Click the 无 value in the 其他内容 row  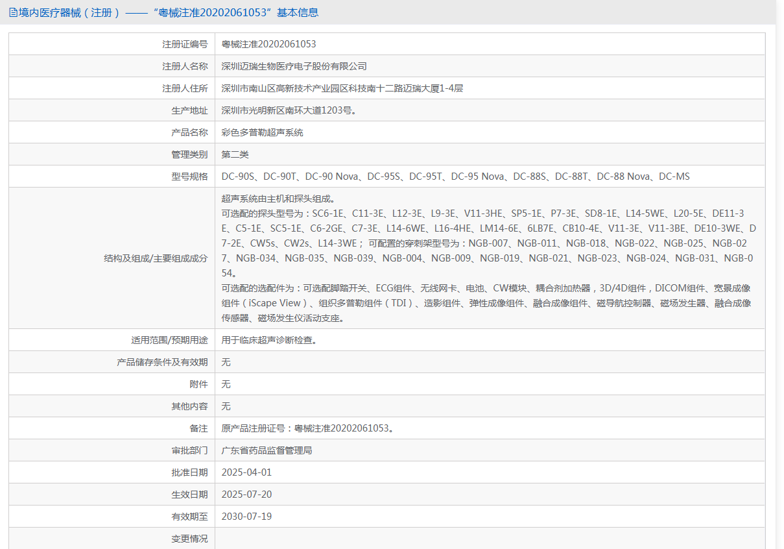click(x=226, y=406)
